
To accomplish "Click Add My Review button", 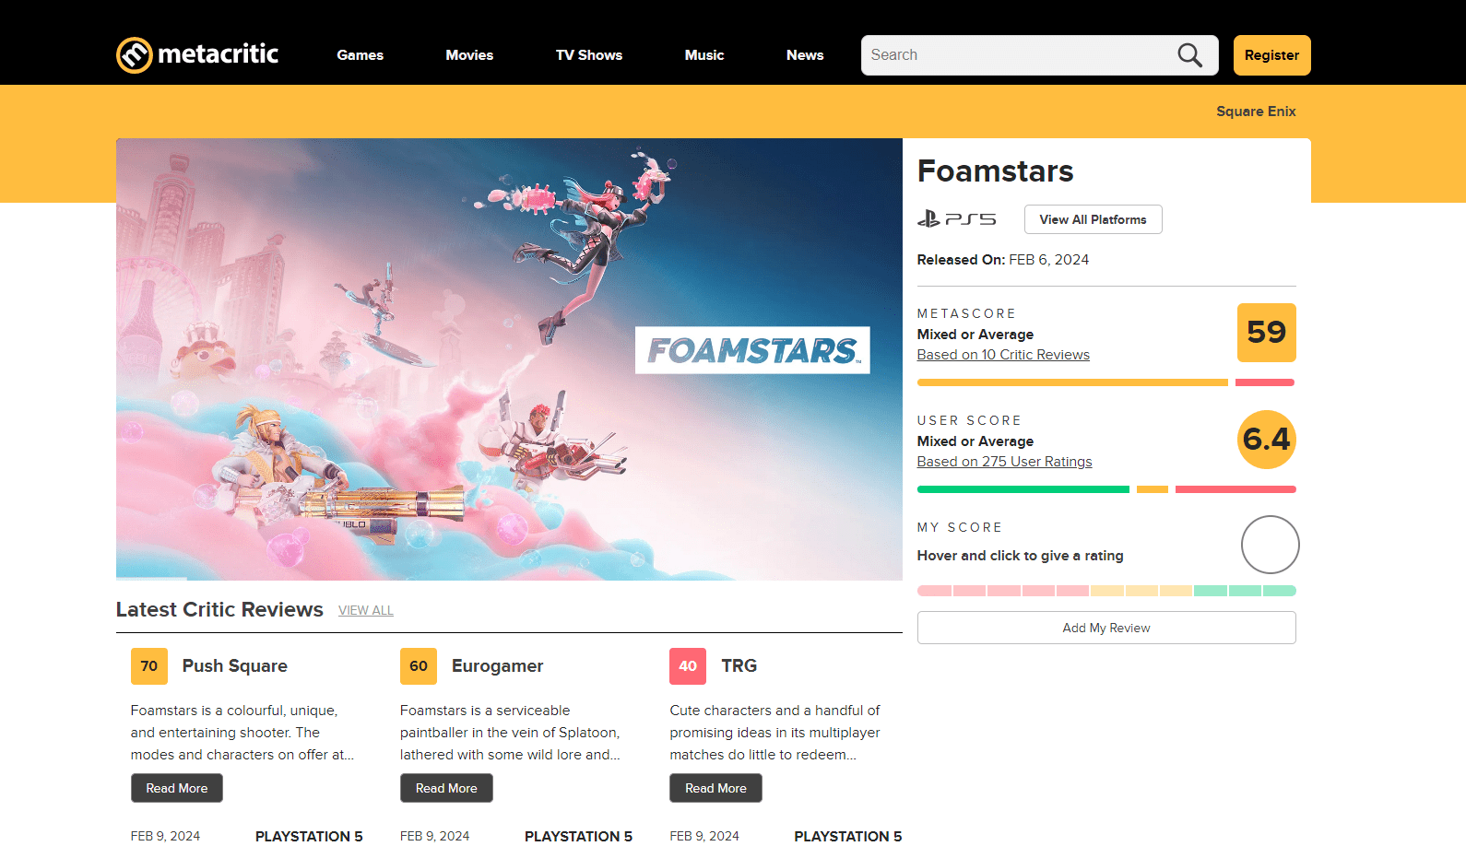I will (x=1106, y=628).
